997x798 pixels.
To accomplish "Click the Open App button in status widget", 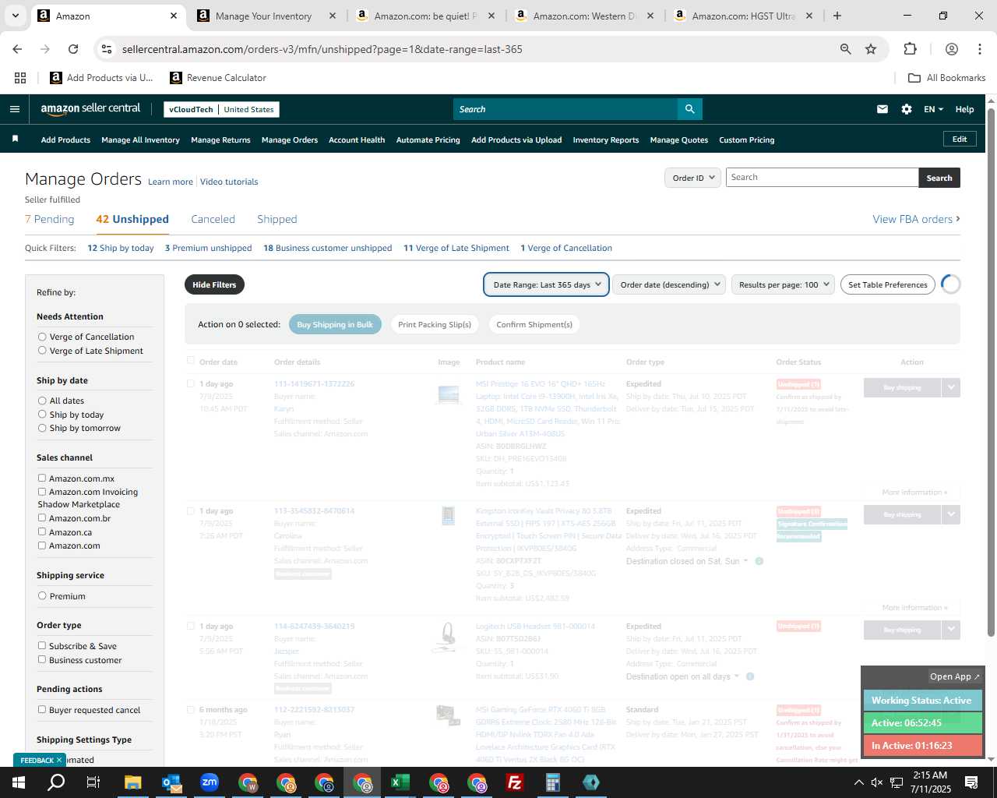I will tap(954, 676).
